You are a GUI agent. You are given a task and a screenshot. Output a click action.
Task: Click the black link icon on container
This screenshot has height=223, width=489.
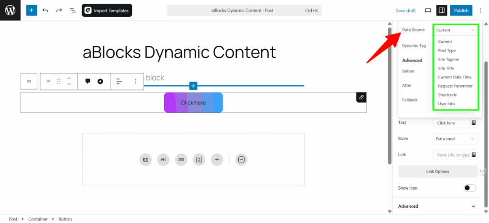[361, 97]
